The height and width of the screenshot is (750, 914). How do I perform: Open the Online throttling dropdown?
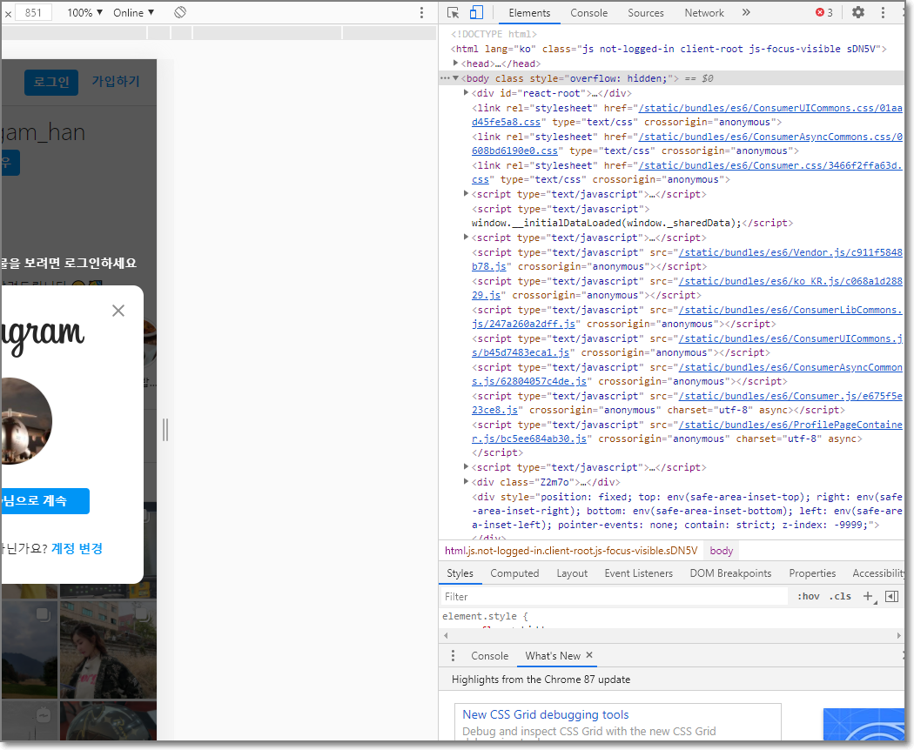133,12
